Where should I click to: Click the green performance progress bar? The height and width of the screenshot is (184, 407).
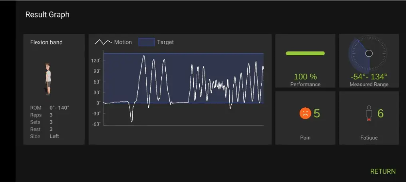point(305,53)
